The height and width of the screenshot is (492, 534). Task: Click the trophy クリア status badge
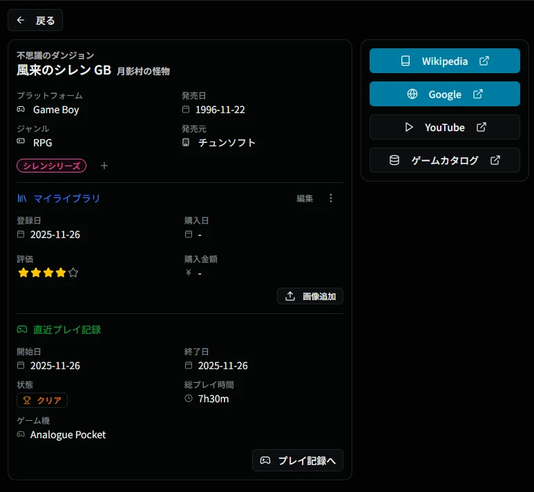point(42,400)
